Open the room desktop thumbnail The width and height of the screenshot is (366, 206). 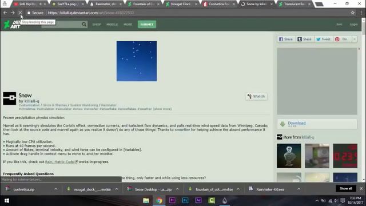pyautogui.click(x=317, y=156)
